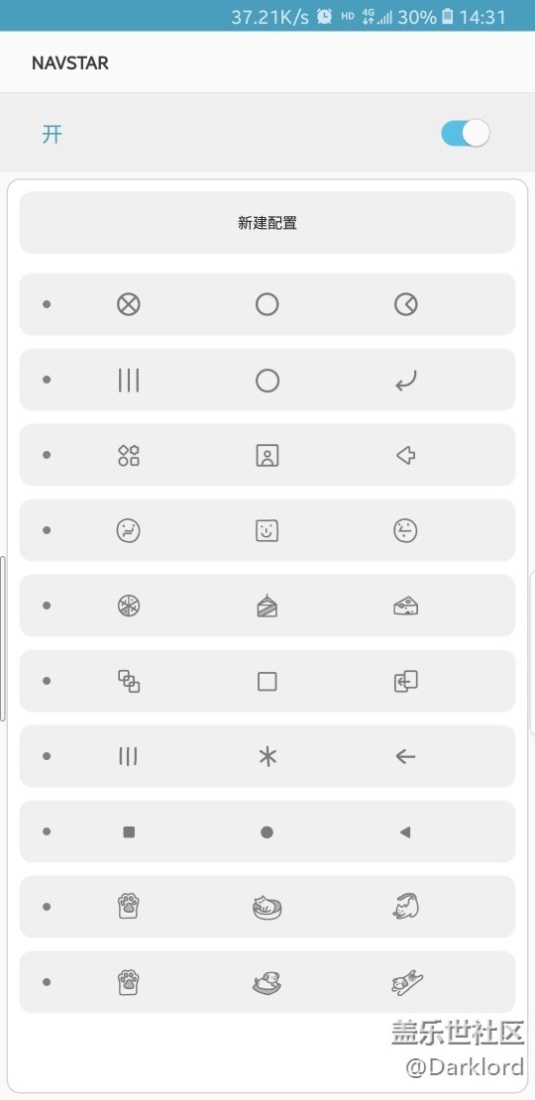Tap the cat in basket icon
This screenshot has height=1100, width=535.
pyautogui.click(x=267, y=907)
